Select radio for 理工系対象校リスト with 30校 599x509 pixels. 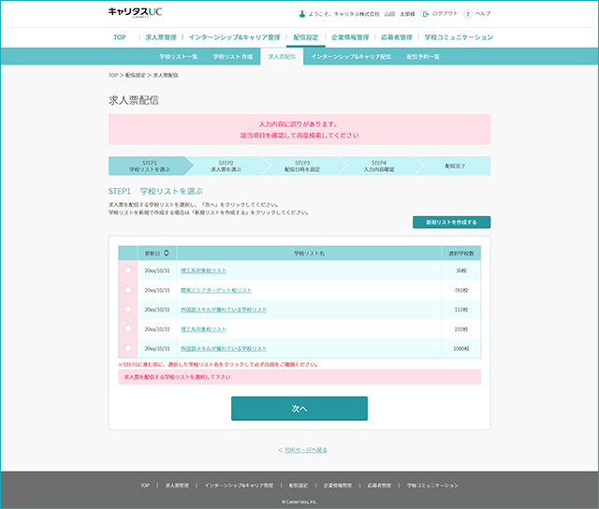click(128, 270)
